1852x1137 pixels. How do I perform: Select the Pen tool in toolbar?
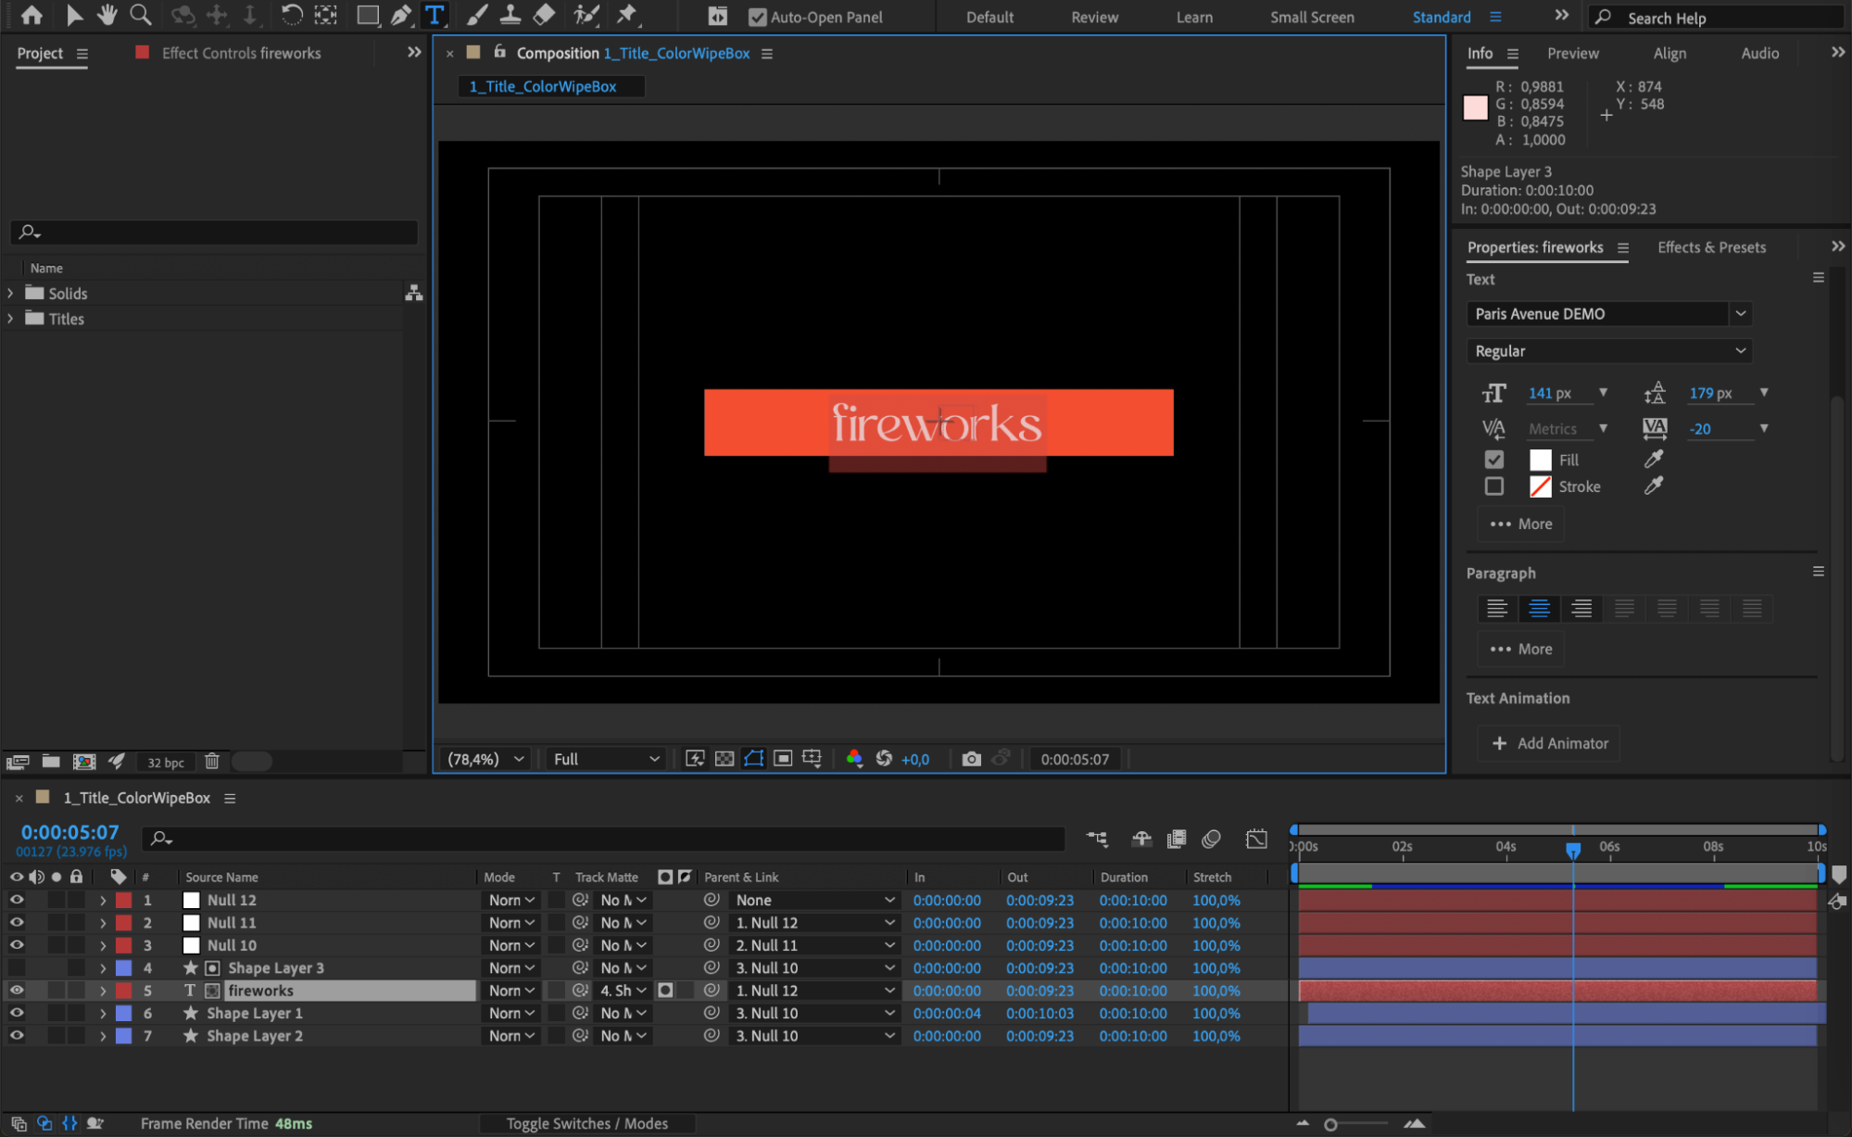pyautogui.click(x=400, y=15)
